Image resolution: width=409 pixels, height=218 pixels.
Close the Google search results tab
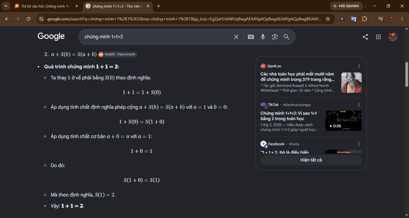[x=148, y=6]
